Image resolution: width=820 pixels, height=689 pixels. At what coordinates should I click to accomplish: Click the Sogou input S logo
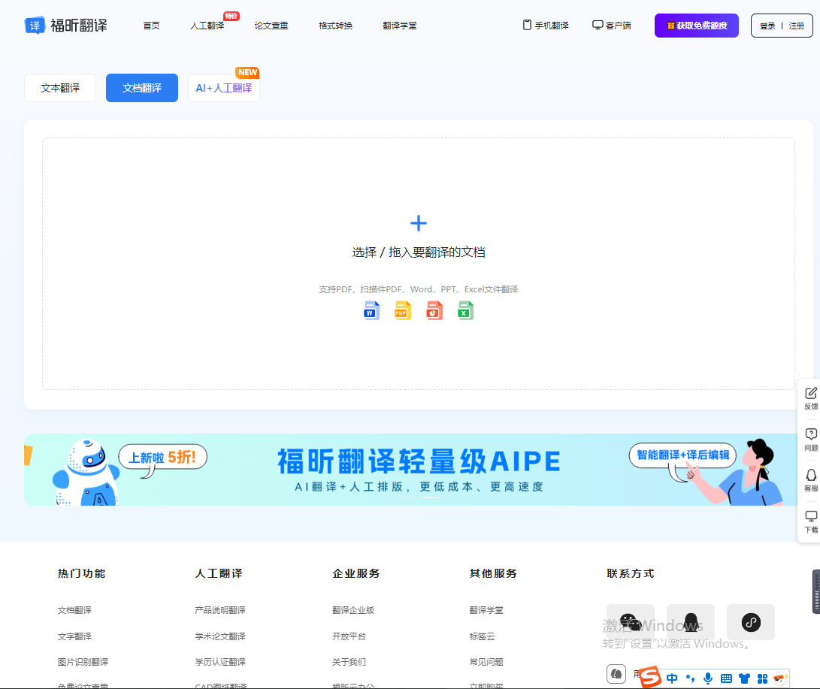click(x=650, y=678)
